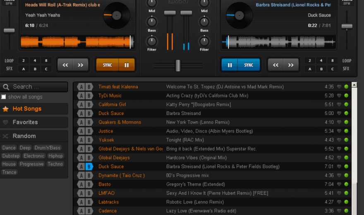Fast forward the left deck track
Viewport: 364px width, 215px height.
81,65
